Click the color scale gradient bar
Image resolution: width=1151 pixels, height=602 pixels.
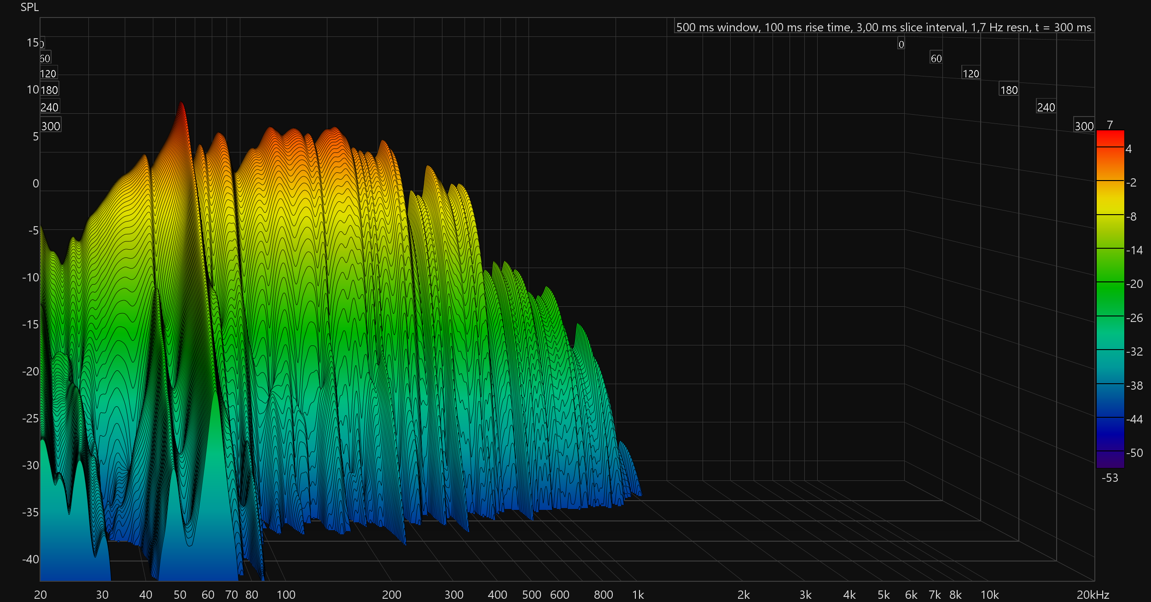(x=1110, y=299)
